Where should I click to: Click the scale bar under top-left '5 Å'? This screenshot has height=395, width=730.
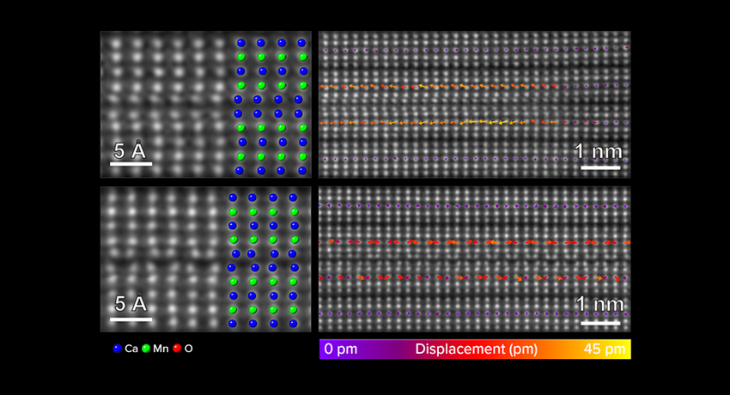[131, 164]
